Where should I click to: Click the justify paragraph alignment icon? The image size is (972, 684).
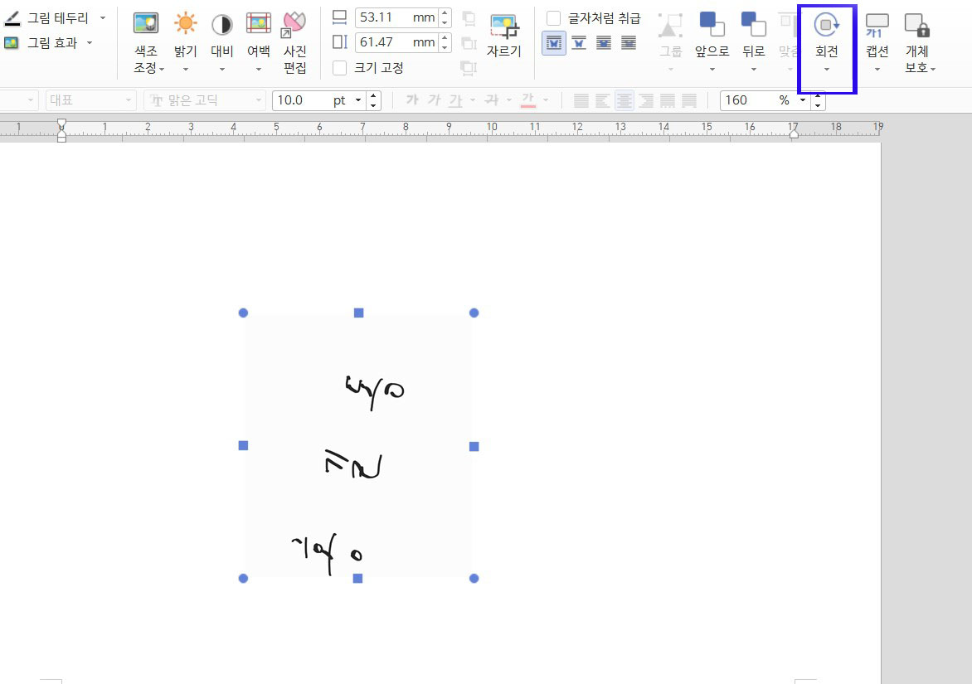(581, 100)
